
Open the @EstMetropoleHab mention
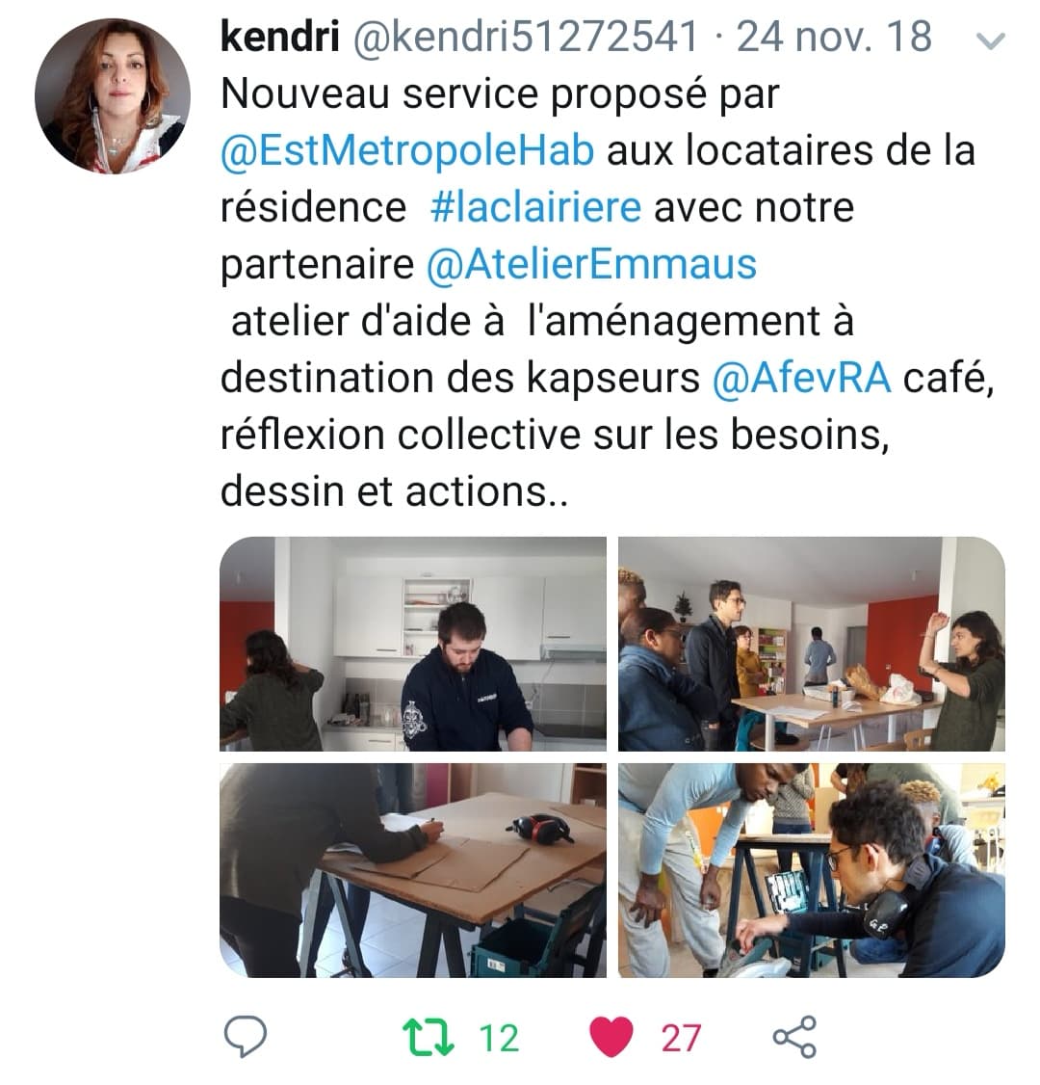pos(407,150)
